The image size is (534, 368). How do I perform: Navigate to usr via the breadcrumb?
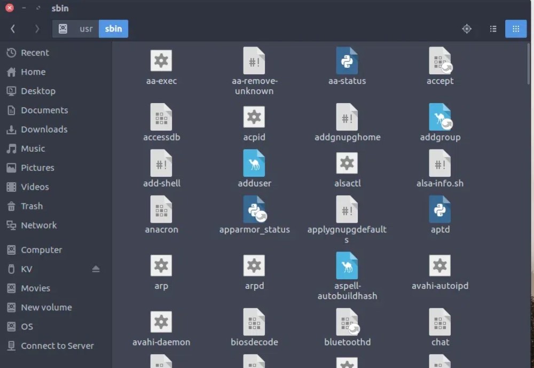(x=85, y=29)
